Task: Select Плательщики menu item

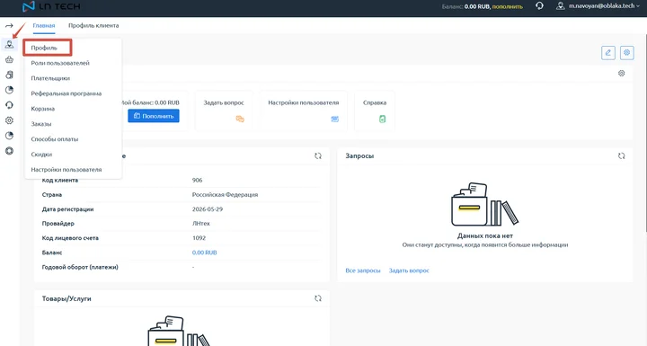Action: (x=50, y=78)
